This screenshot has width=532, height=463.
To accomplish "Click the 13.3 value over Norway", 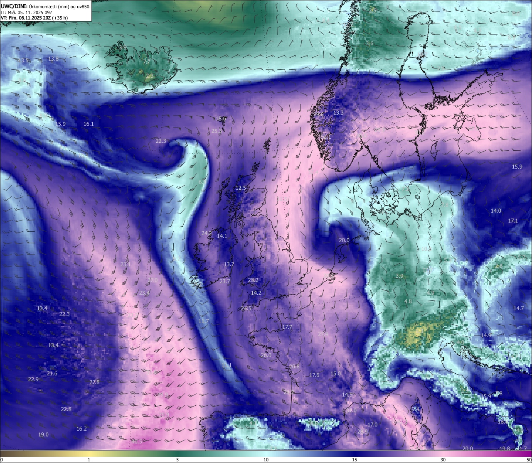I will point(338,113).
